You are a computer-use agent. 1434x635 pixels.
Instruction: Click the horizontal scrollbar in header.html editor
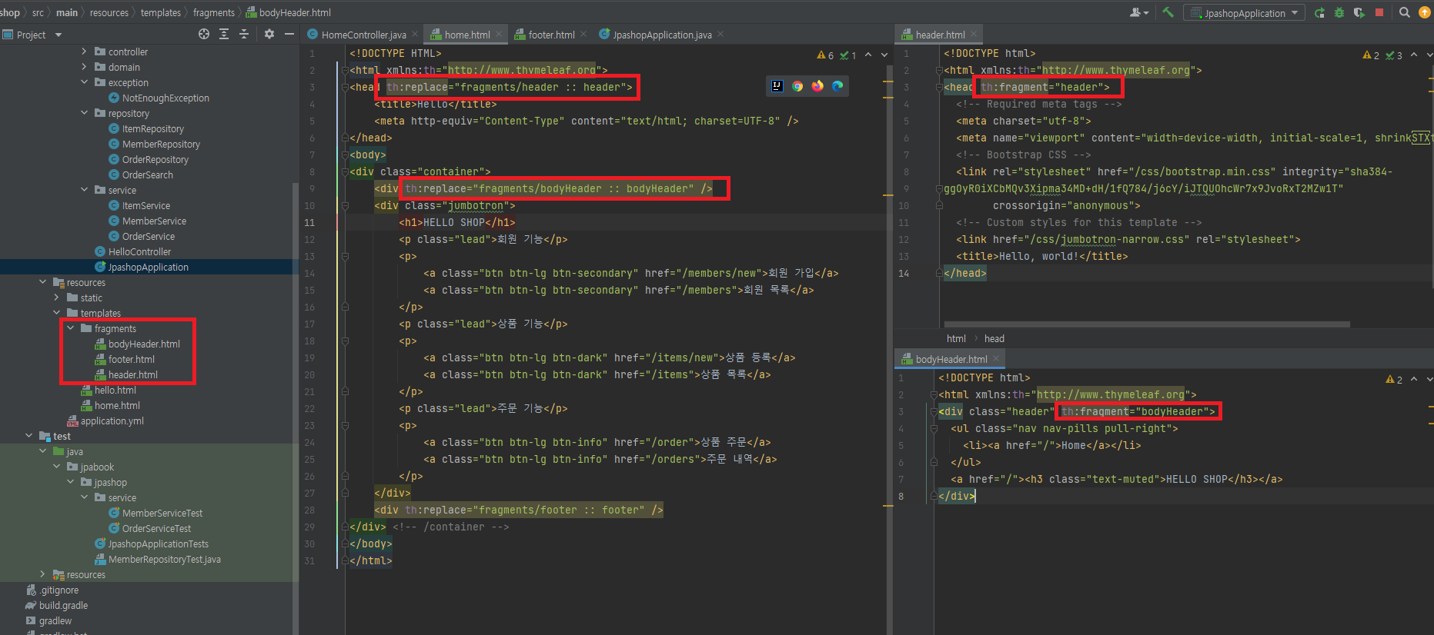[1147, 324]
